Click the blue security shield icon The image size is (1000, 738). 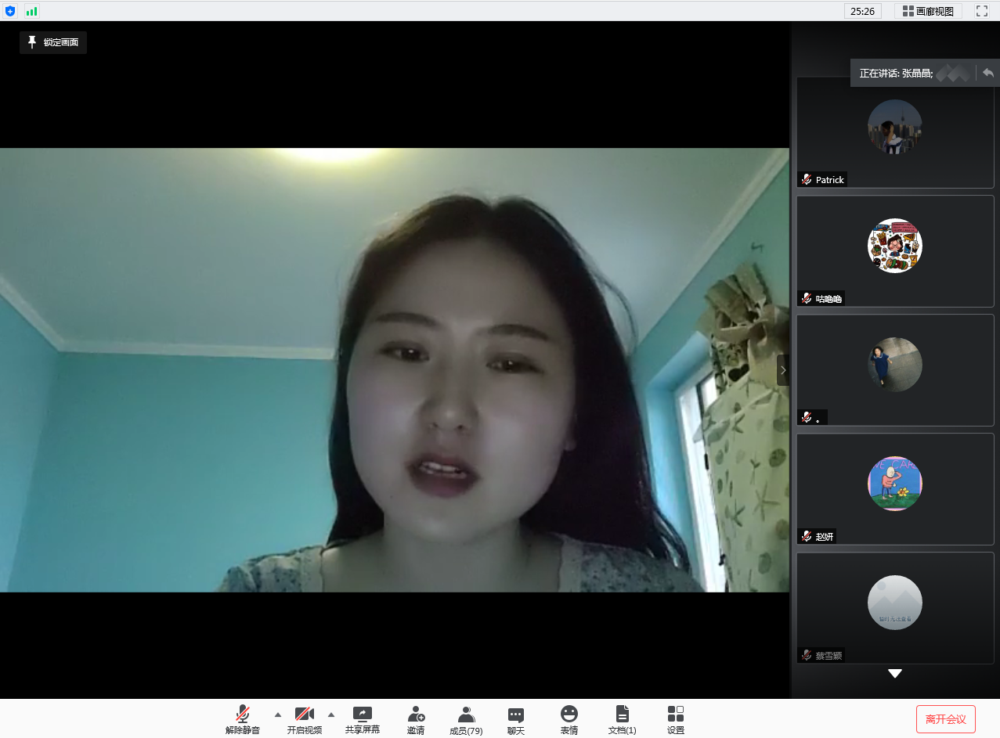10,11
